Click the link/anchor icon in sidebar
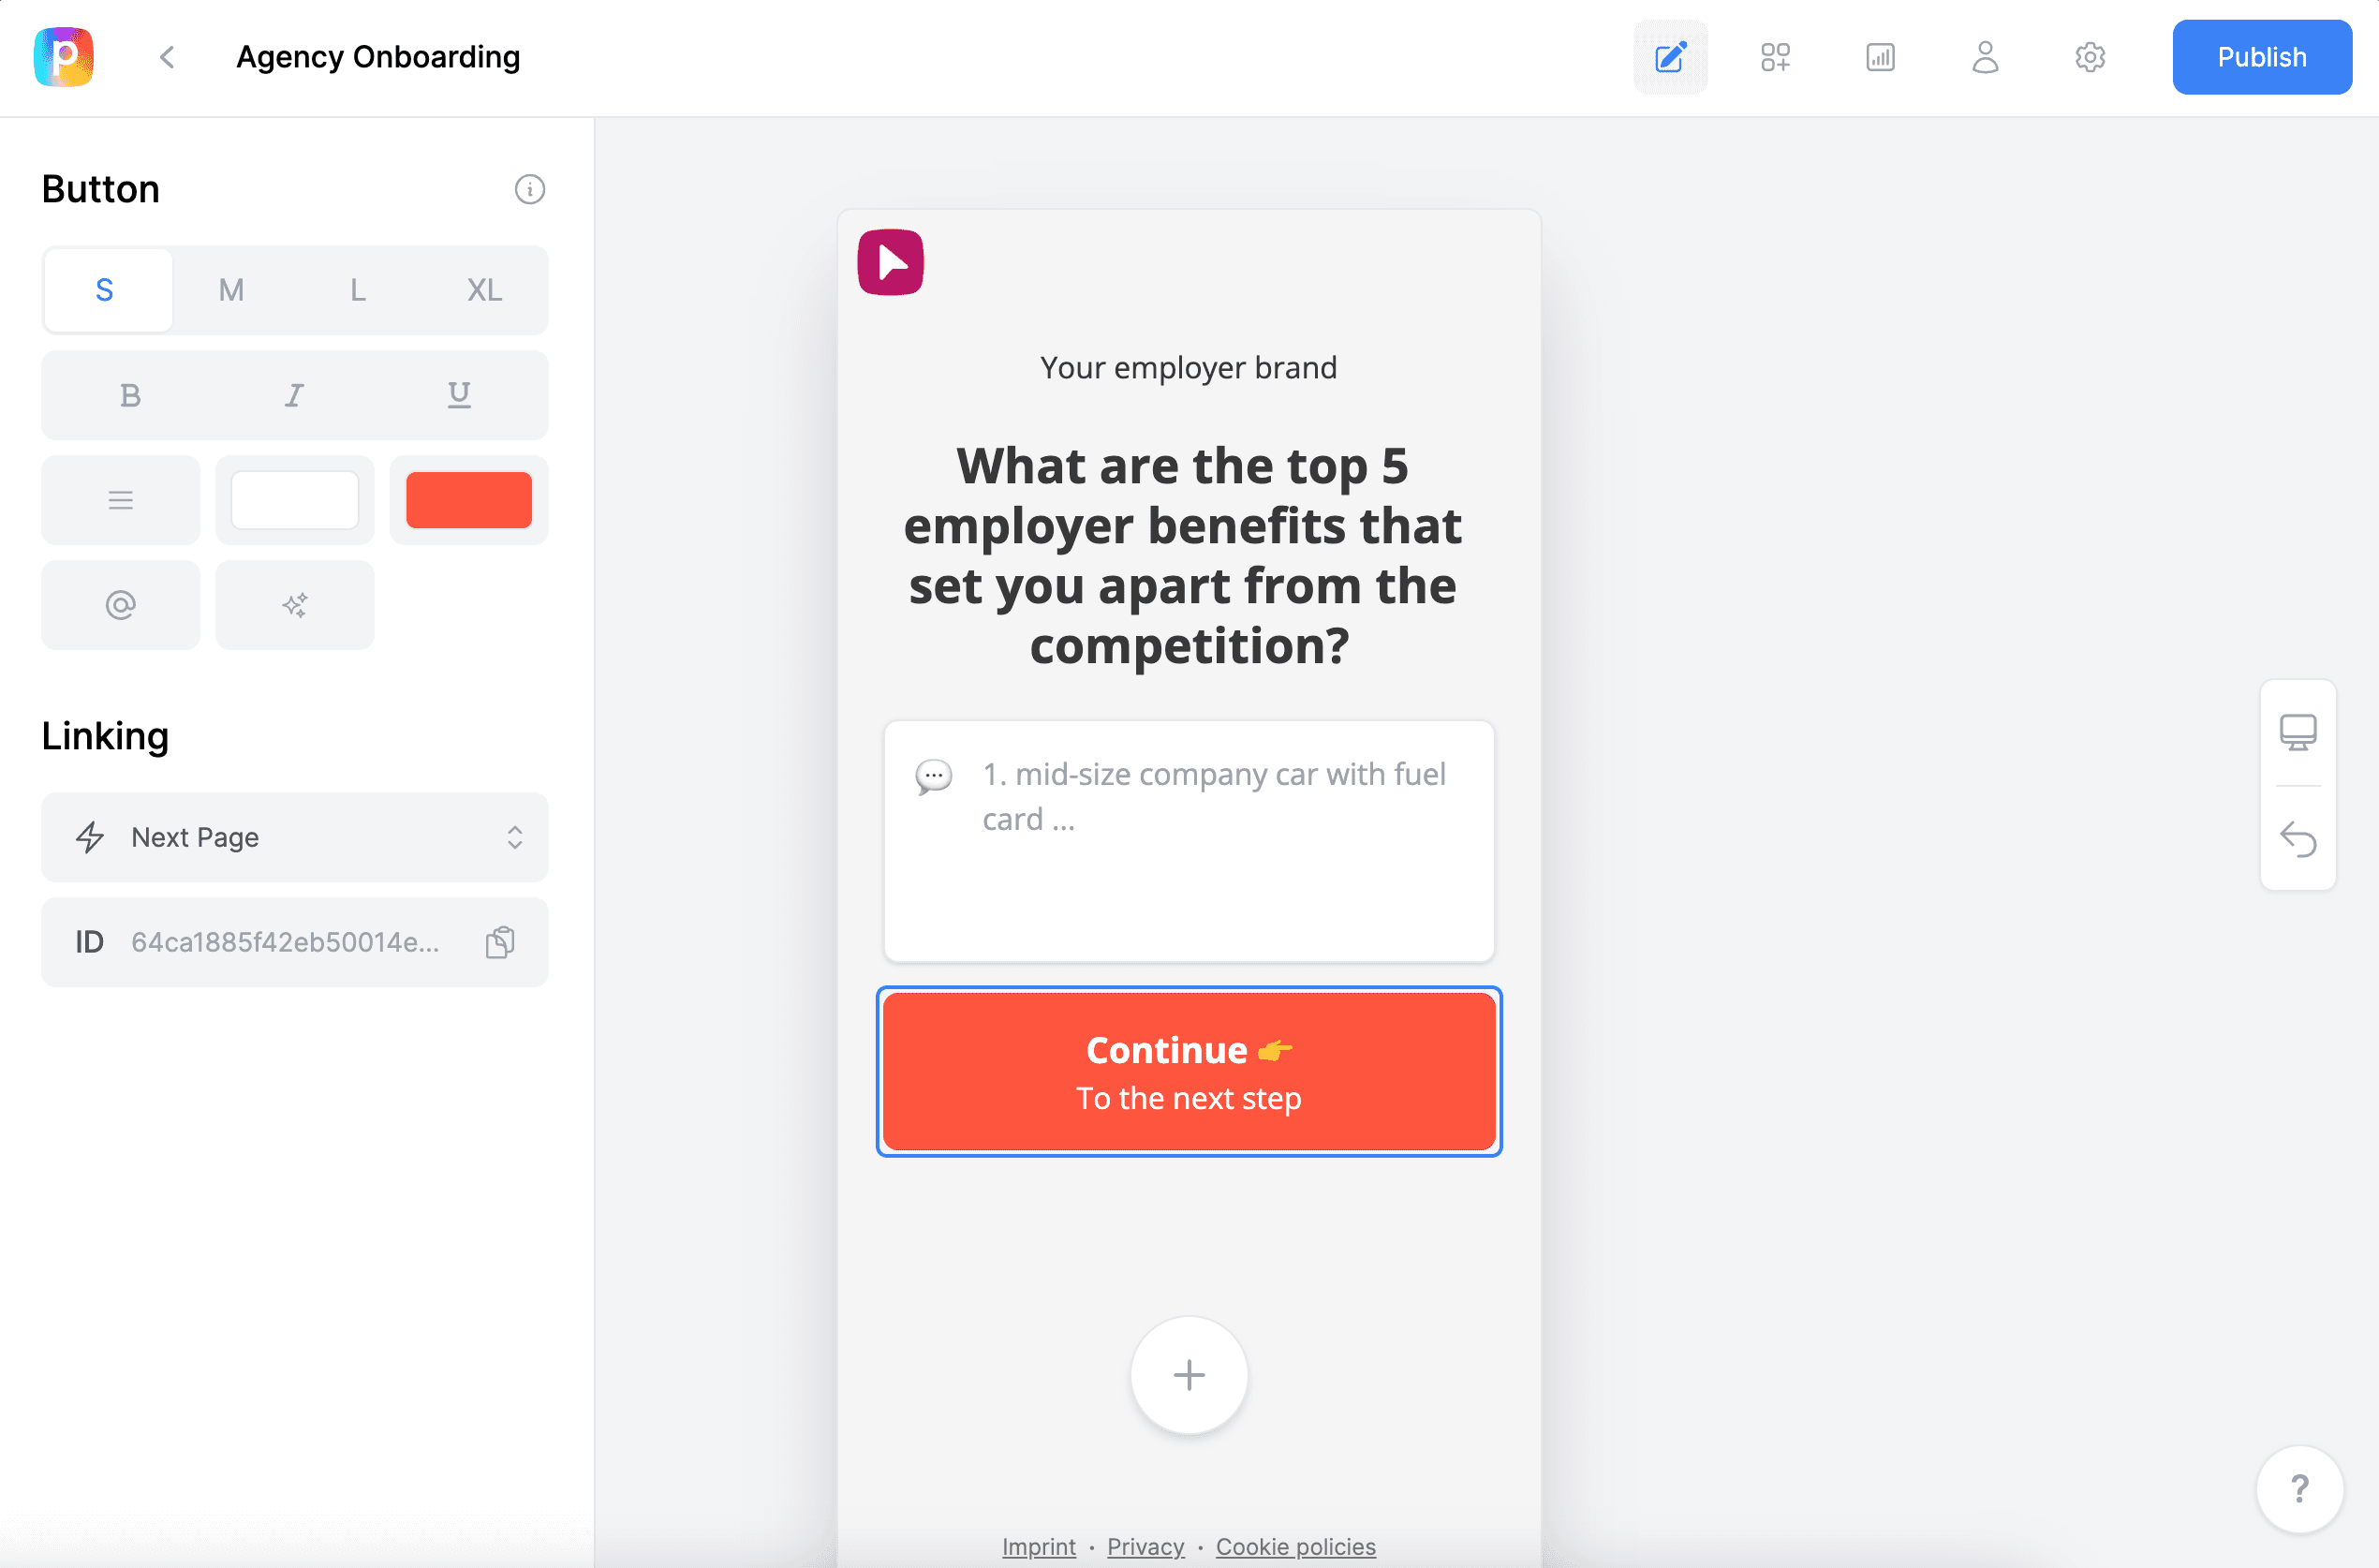2379x1568 pixels. 123,604
